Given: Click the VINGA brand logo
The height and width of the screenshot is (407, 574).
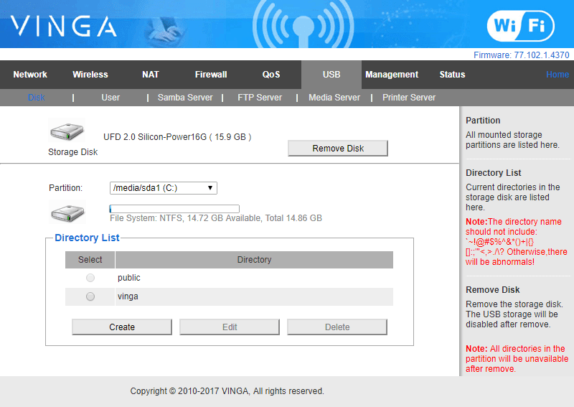Looking at the screenshot, I should tap(64, 27).
